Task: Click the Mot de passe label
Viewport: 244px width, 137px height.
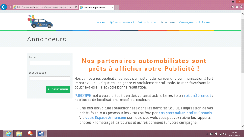Action: pyautogui.click(x=37, y=73)
